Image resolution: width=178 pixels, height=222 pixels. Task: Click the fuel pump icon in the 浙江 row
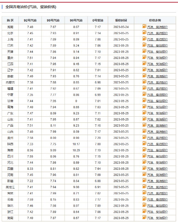tap(144, 211)
